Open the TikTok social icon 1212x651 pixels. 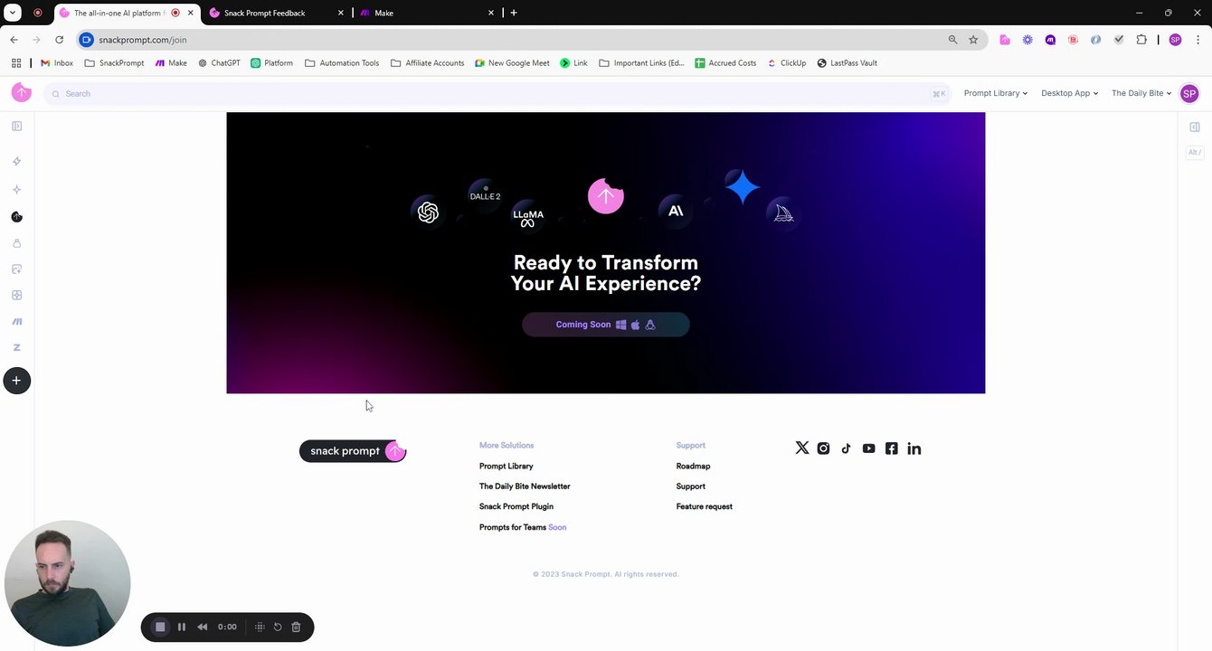coord(846,448)
